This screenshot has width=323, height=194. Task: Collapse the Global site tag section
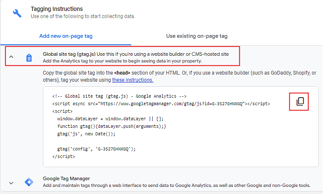pos(11,57)
